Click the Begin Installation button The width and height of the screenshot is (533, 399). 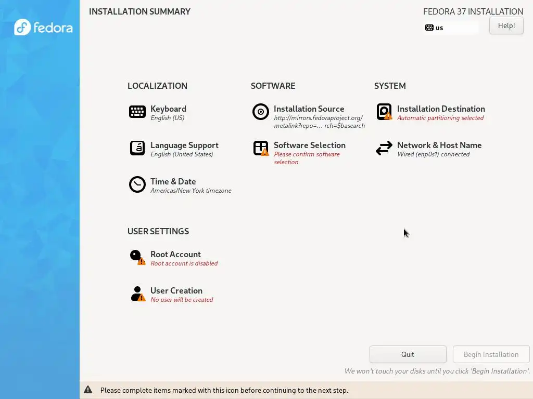pyautogui.click(x=491, y=354)
